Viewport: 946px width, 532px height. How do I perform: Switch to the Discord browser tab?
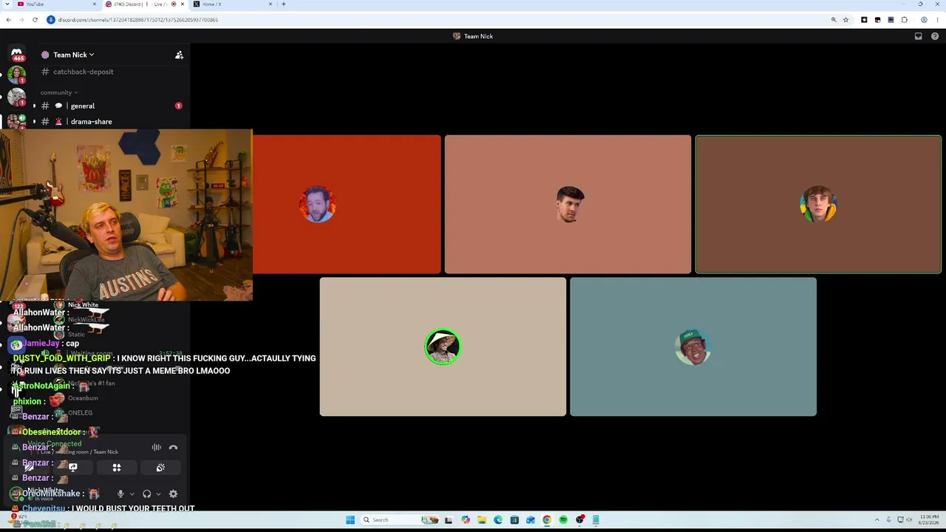pos(145,4)
